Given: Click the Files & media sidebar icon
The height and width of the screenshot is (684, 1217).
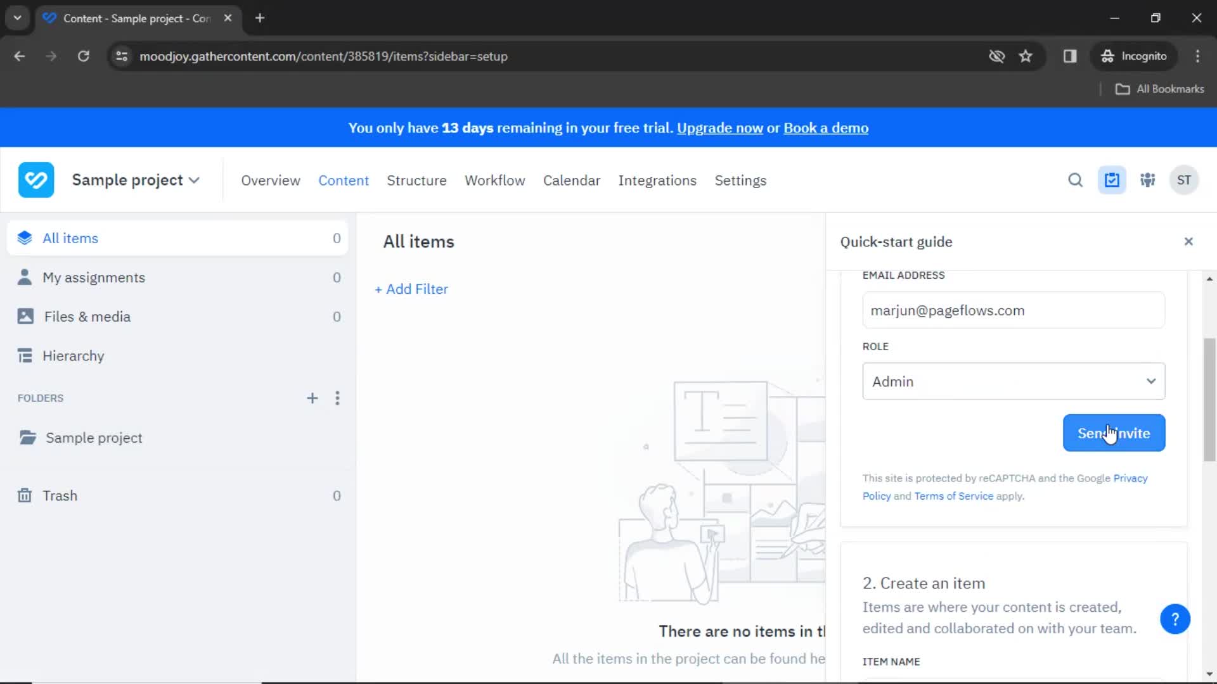Looking at the screenshot, I should (x=23, y=317).
